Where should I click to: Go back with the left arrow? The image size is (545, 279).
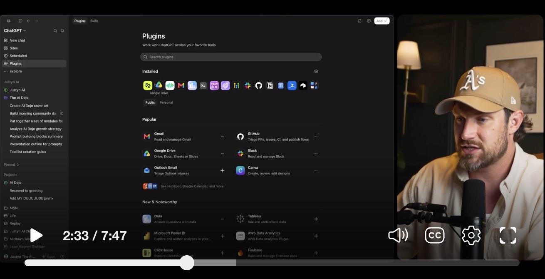point(28,21)
